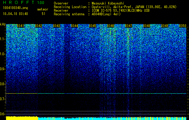Click the Receiving antenna label

69,14
